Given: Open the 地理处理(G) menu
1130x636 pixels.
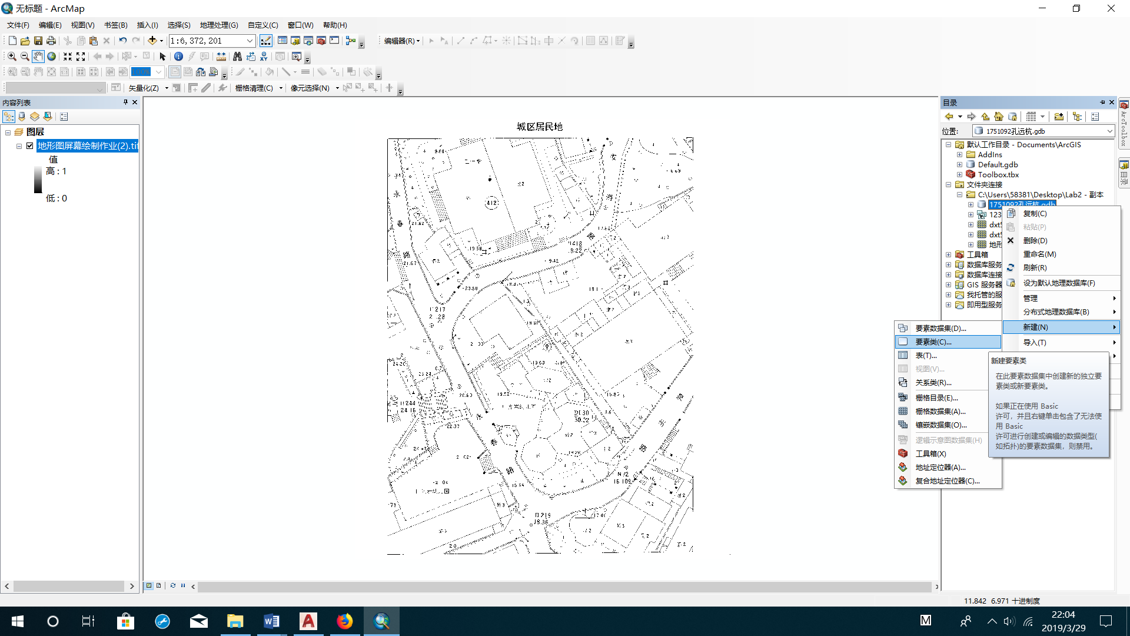Looking at the screenshot, I should point(219,25).
